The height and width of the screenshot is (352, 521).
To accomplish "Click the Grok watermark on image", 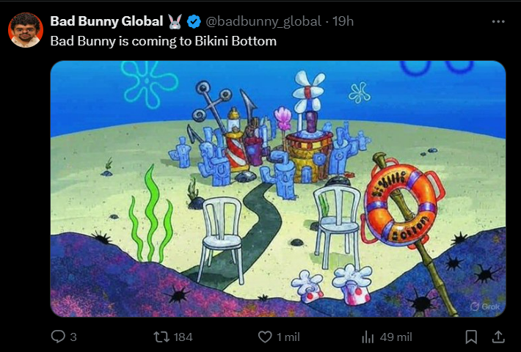I will (485, 307).
